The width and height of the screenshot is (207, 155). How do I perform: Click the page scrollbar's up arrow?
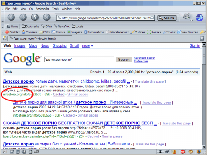(x=204, y=44)
